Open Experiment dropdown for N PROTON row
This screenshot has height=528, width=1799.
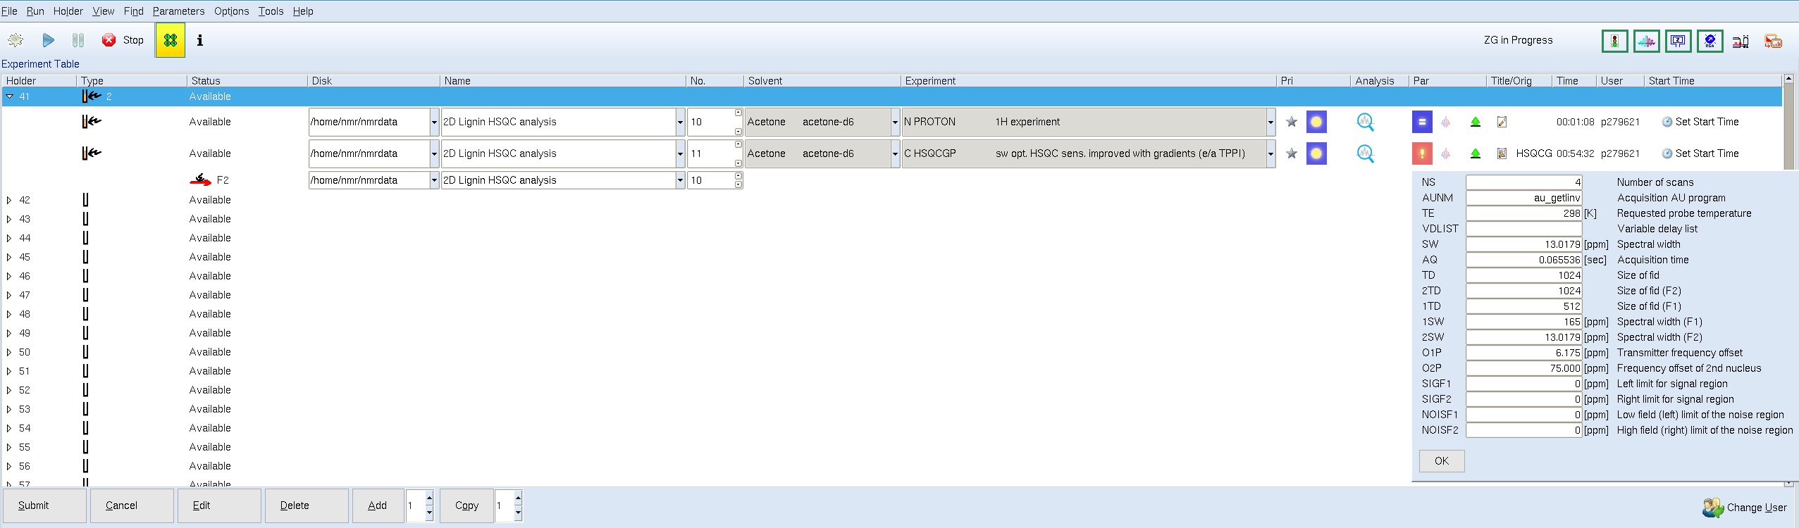click(1271, 122)
